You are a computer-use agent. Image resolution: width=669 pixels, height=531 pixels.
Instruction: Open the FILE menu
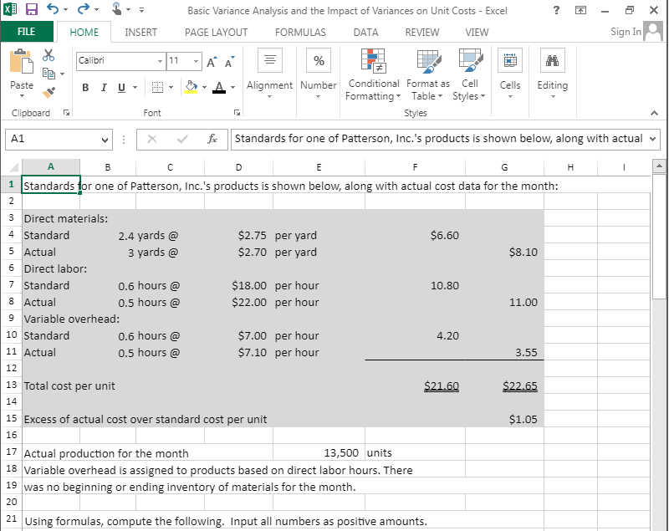27,32
